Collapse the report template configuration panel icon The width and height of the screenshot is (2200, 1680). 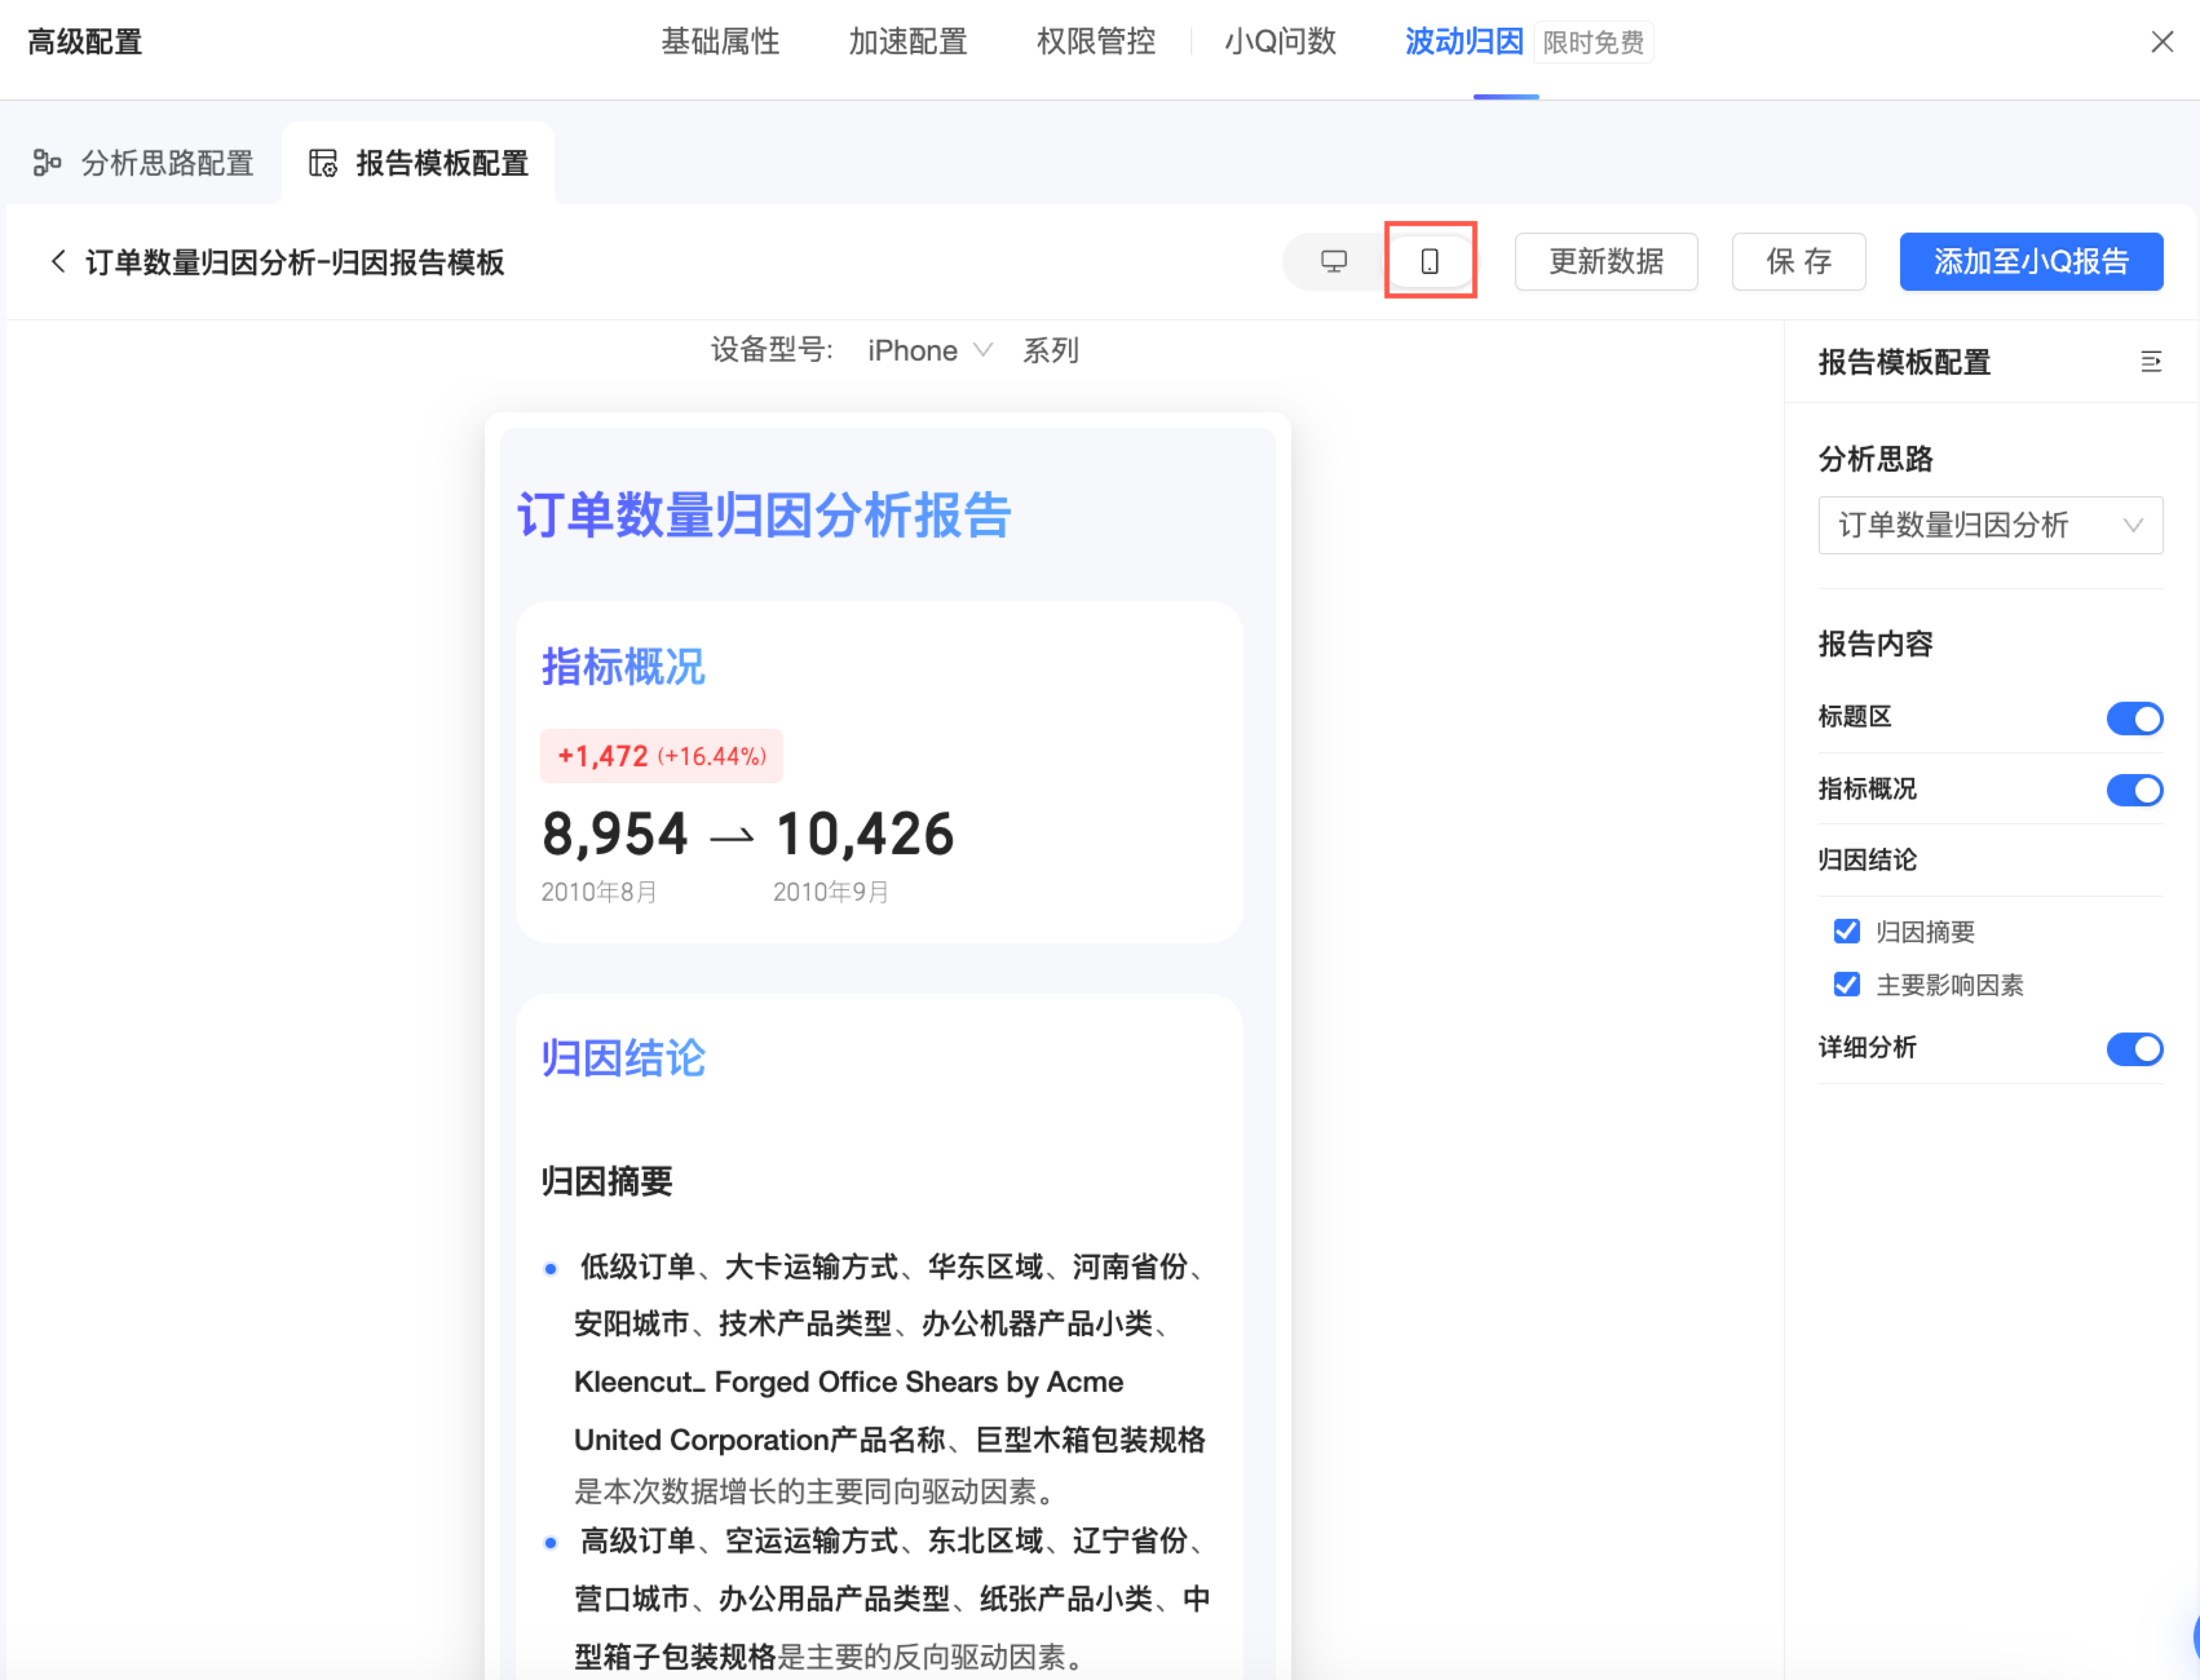point(2151,361)
